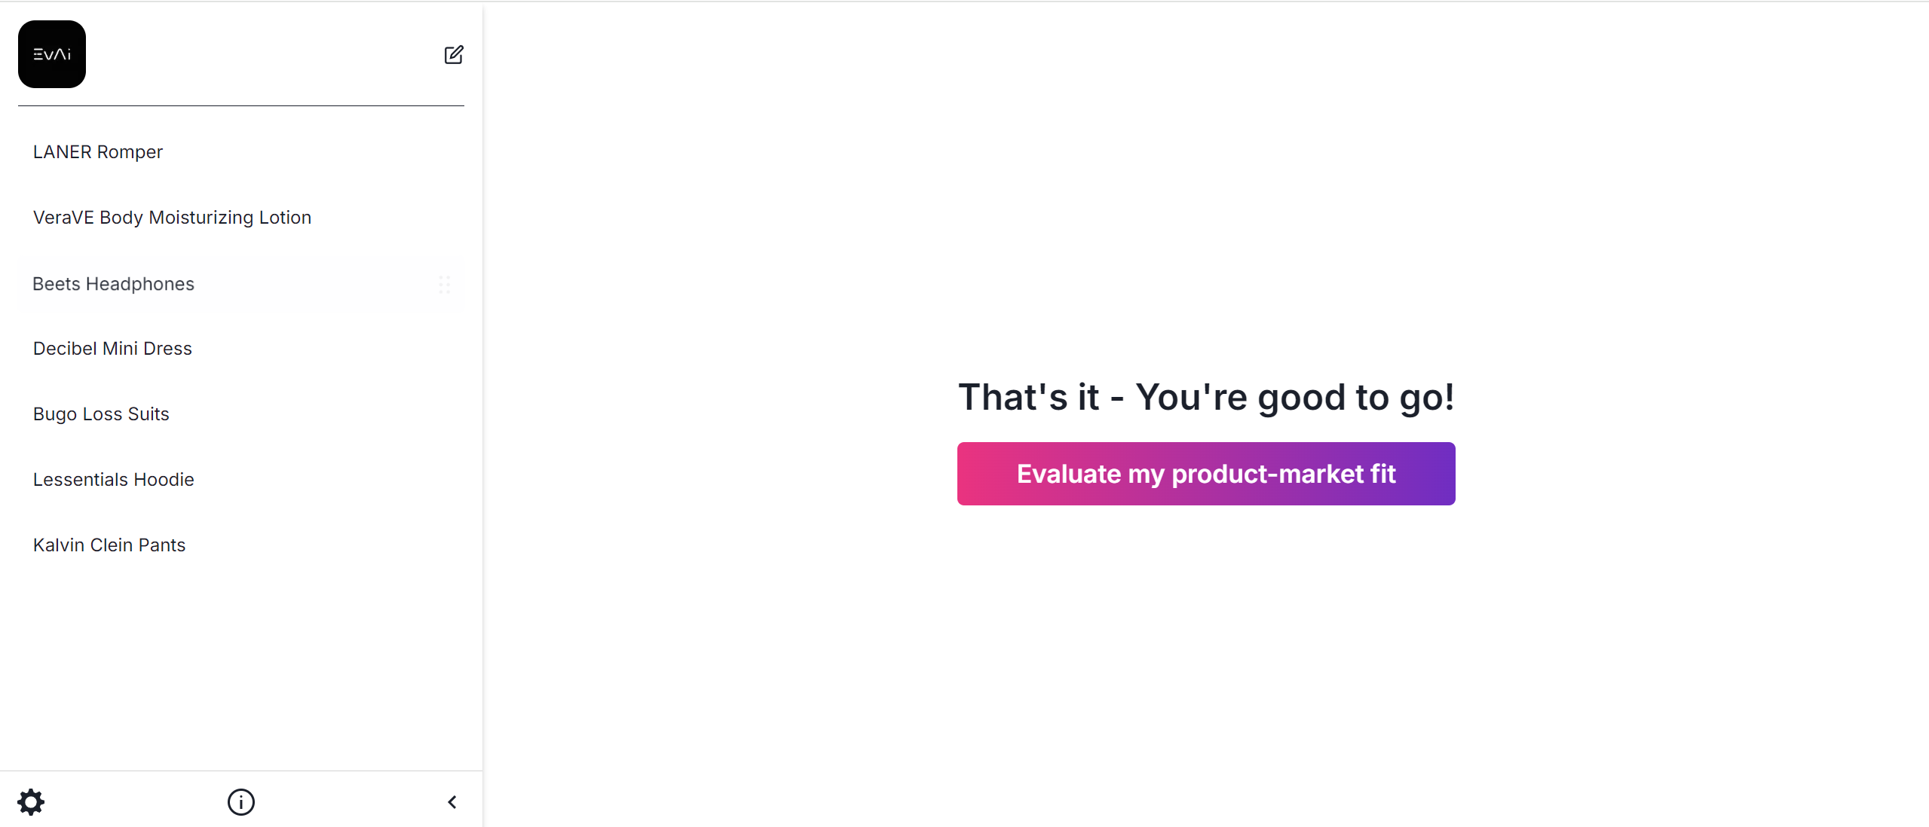Go to the Kalvin Clein Pants entry
The height and width of the screenshot is (827, 1929).
109,545
